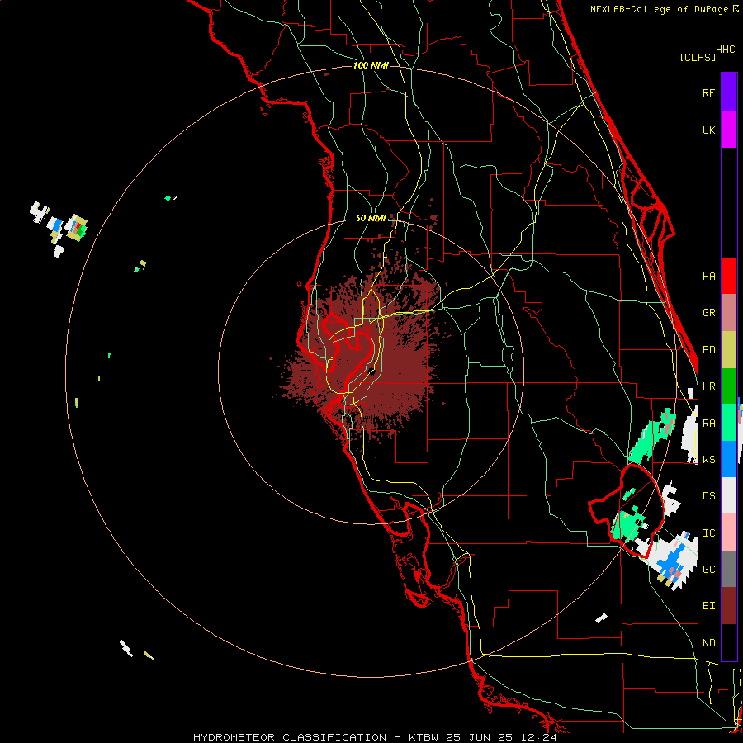Click the BI legend label
The image size is (743, 743).
708,606
